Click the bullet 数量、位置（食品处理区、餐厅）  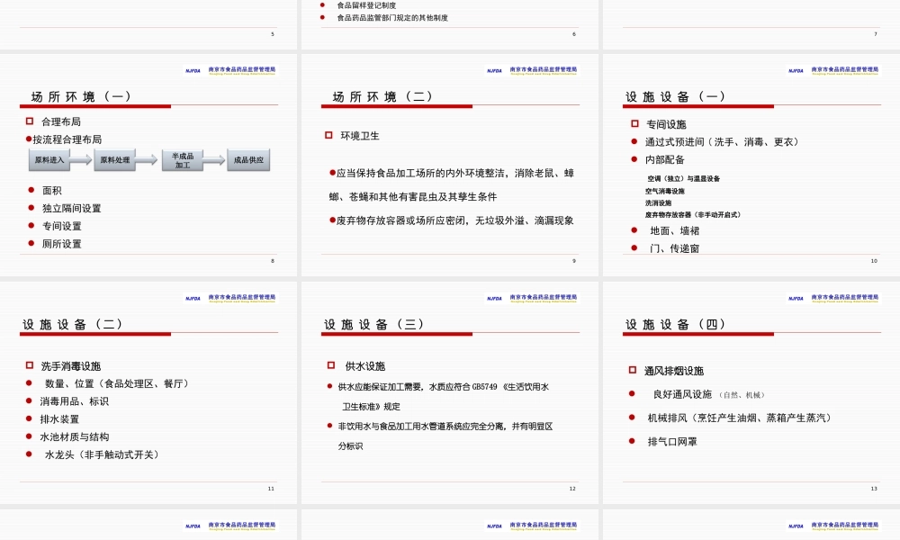(x=116, y=383)
